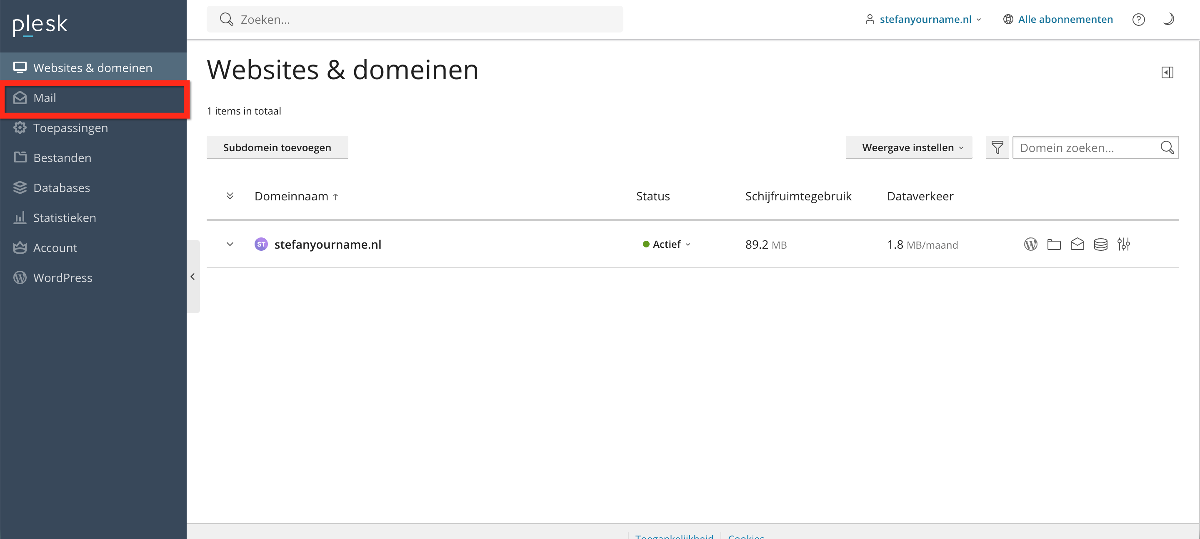
Task: Focus the Zoeken search field
Action: tap(415, 20)
